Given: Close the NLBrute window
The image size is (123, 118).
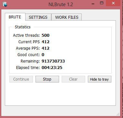Looking at the screenshot, I should (x=113, y=3).
